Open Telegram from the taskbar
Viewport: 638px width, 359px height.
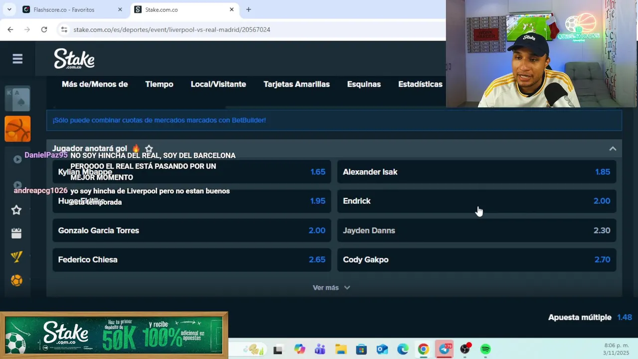[x=444, y=350]
